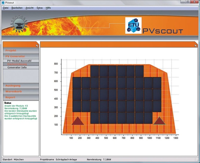Screen dimensions: 200x163
Task: Click the 100 label on horizontal axis
Action: pyautogui.click(x=71, y=138)
